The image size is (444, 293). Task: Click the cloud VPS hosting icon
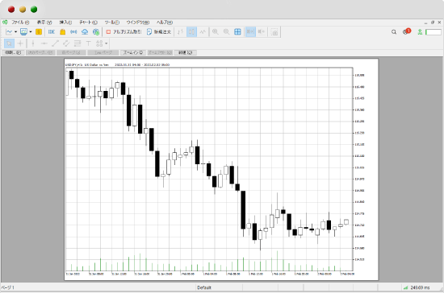click(85, 32)
